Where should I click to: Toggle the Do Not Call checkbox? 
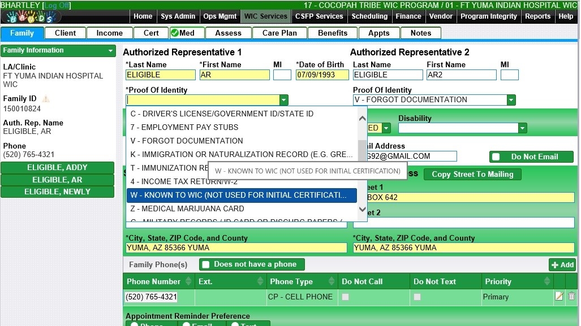pos(345,297)
